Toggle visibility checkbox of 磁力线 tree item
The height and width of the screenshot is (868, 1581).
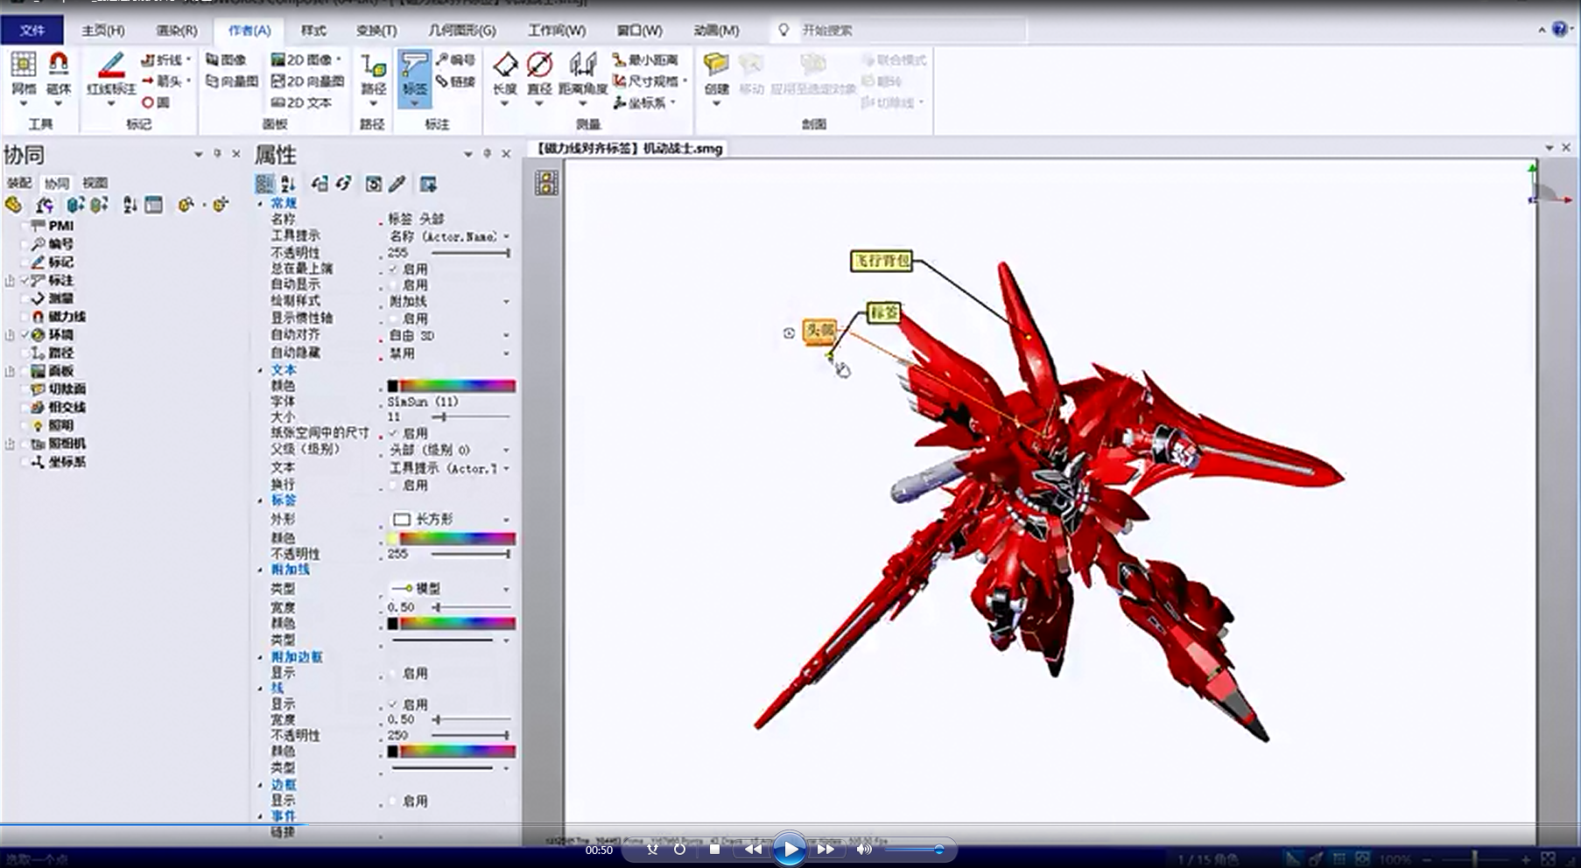[x=25, y=316]
